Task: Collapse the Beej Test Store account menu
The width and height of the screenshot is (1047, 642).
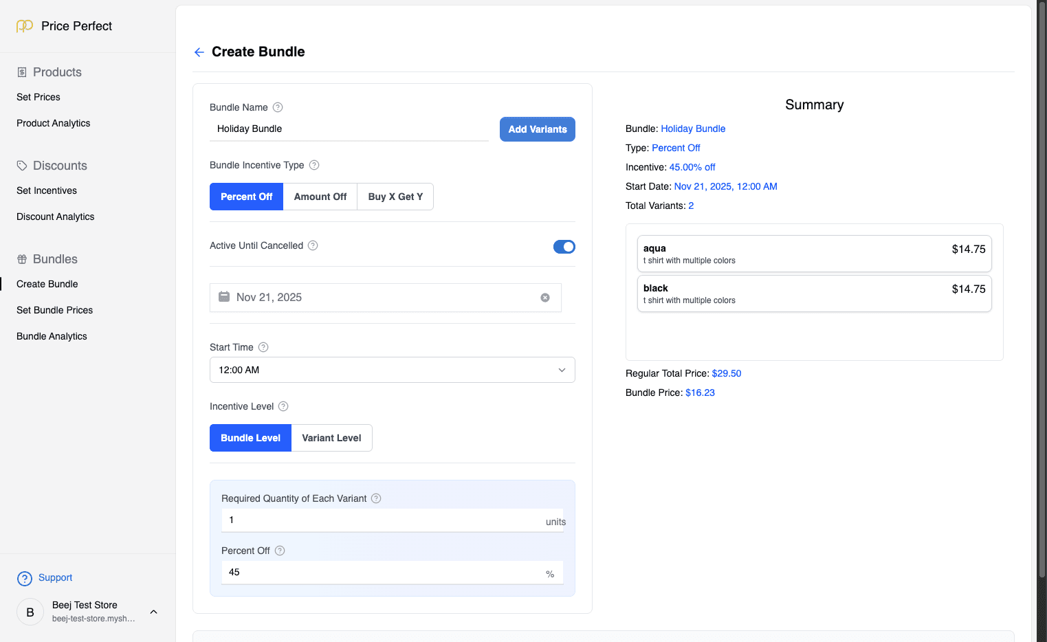Action: [x=153, y=612]
